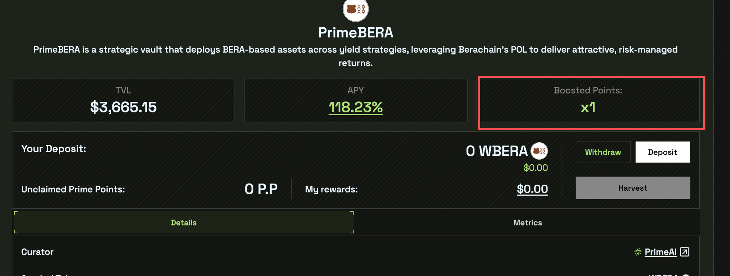This screenshot has width=730, height=276.
Task: Click the x1 Boosted Points value
Action: coord(588,107)
